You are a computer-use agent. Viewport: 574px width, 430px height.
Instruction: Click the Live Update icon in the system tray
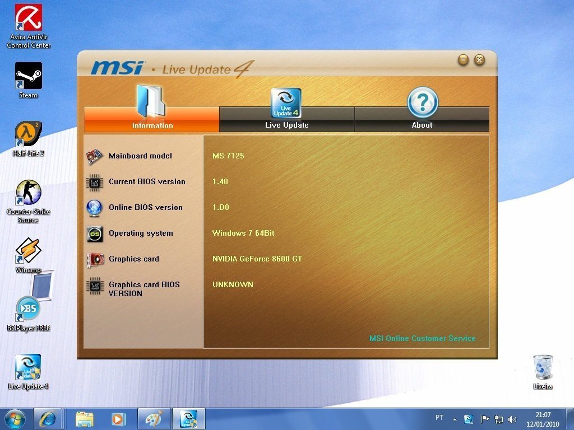click(x=469, y=419)
